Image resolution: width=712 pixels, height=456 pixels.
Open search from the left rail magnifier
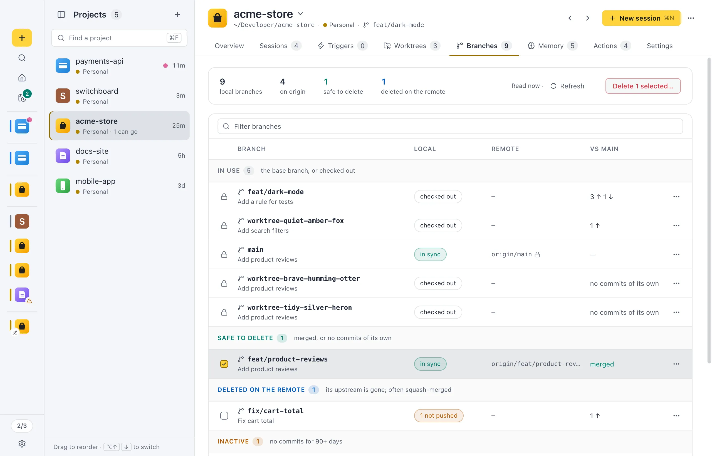[22, 58]
